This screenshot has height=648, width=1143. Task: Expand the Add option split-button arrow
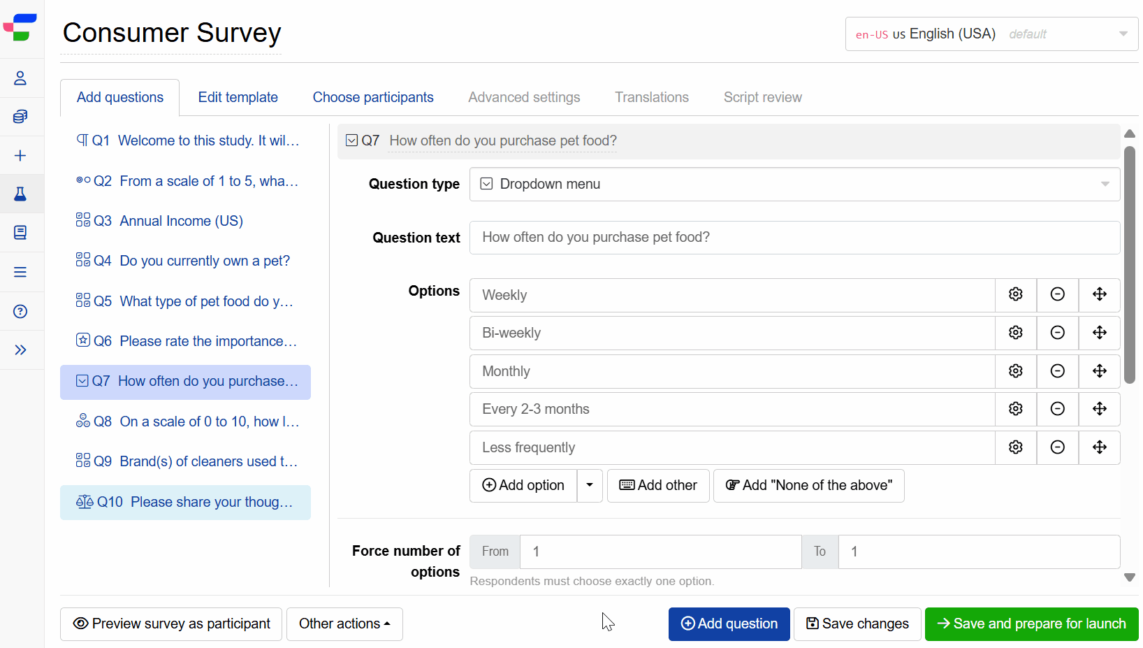pos(589,485)
